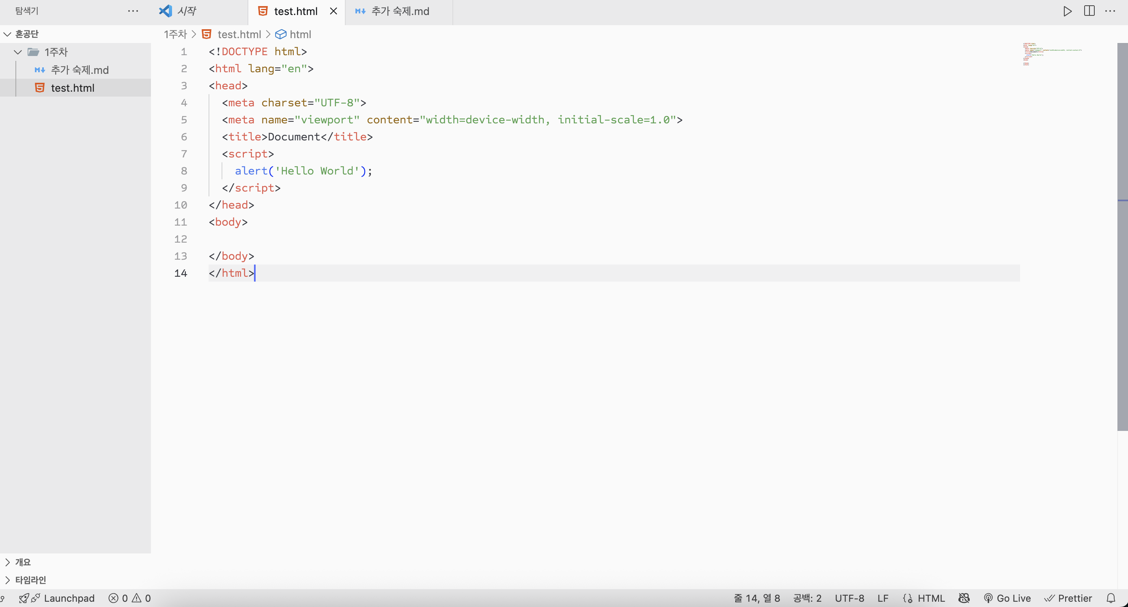Run the code with the play icon
The image size is (1128, 607).
pyautogui.click(x=1067, y=11)
